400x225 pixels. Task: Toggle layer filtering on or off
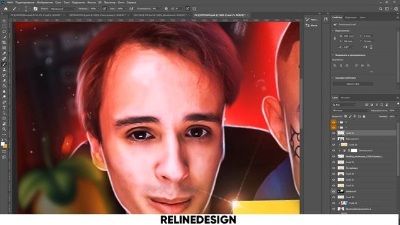click(x=398, y=104)
